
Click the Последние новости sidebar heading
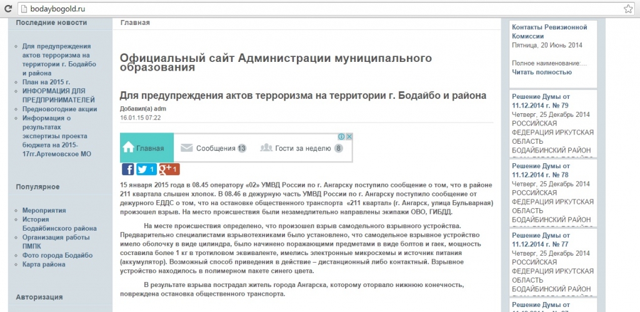pos(51,23)
